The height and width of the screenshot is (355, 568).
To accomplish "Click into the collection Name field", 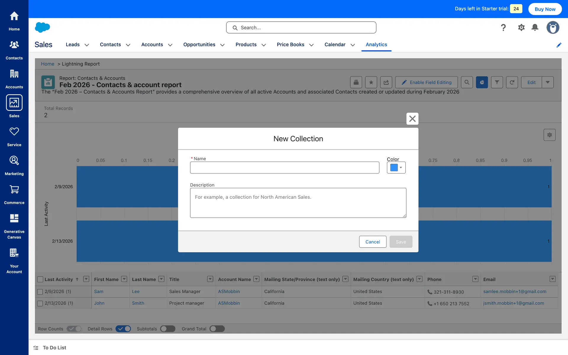I will pyautogui.click(x=285, y=167).
